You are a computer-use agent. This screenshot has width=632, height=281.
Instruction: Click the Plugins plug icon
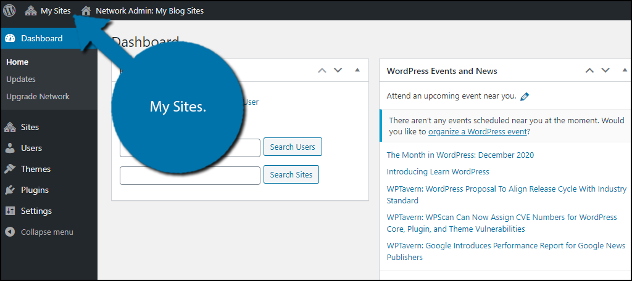pos(10,190)
